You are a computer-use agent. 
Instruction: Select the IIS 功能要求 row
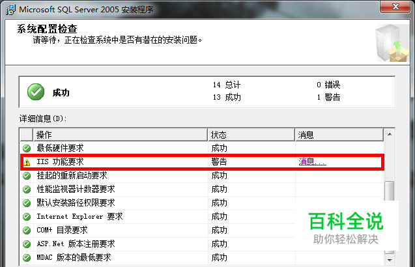(x=202, y=162)
